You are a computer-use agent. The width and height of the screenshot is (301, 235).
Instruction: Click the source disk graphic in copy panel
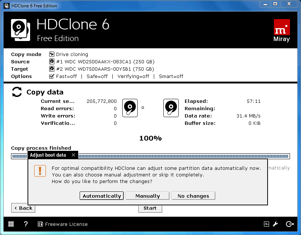tap(130, 108)
